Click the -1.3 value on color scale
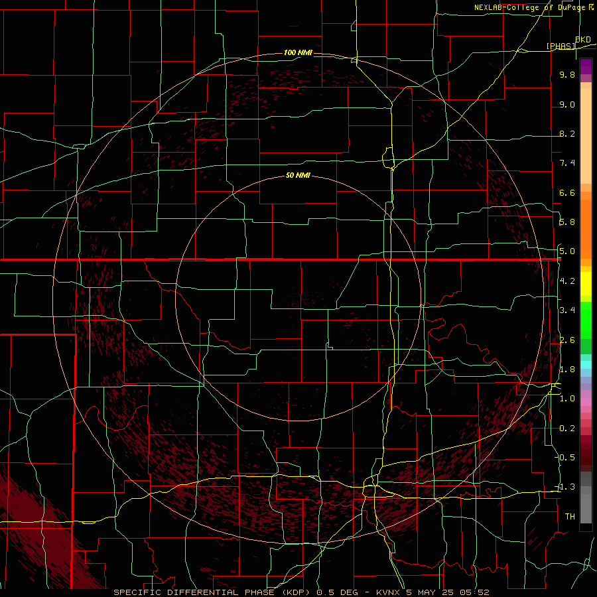The image size is (597, 597). [x=565, y=487]
